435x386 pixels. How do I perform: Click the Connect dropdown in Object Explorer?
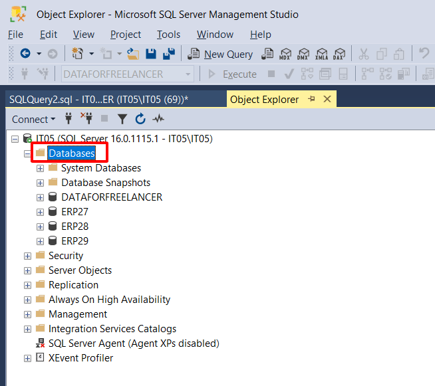click(33, 119)
